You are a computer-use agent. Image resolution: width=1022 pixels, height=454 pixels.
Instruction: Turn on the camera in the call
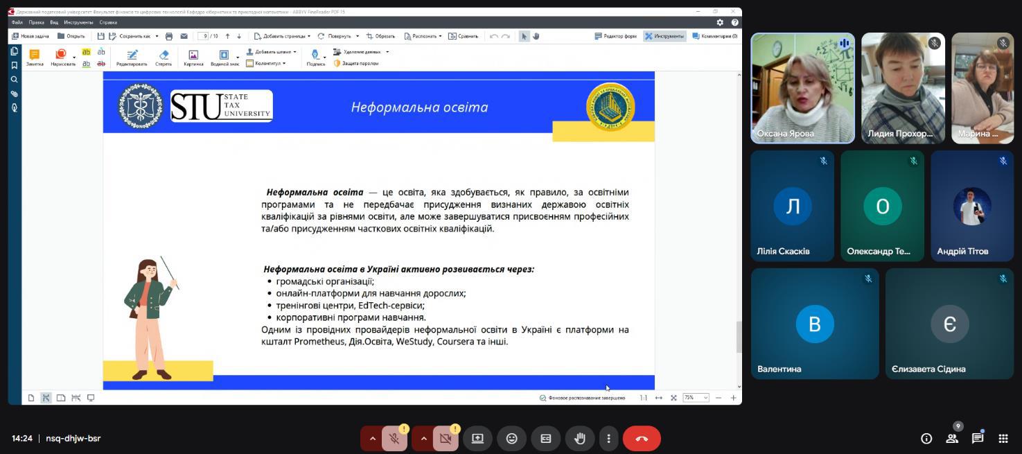(446, 438)
